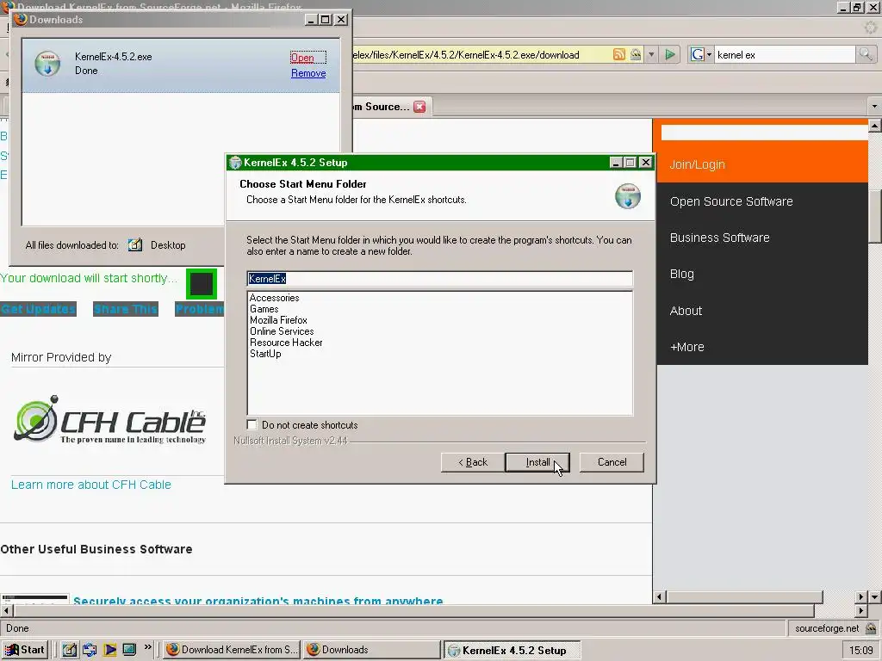This screenshot has width=882, height=661.
Task: Click the search magnifier icon
Action: point(865,54)
